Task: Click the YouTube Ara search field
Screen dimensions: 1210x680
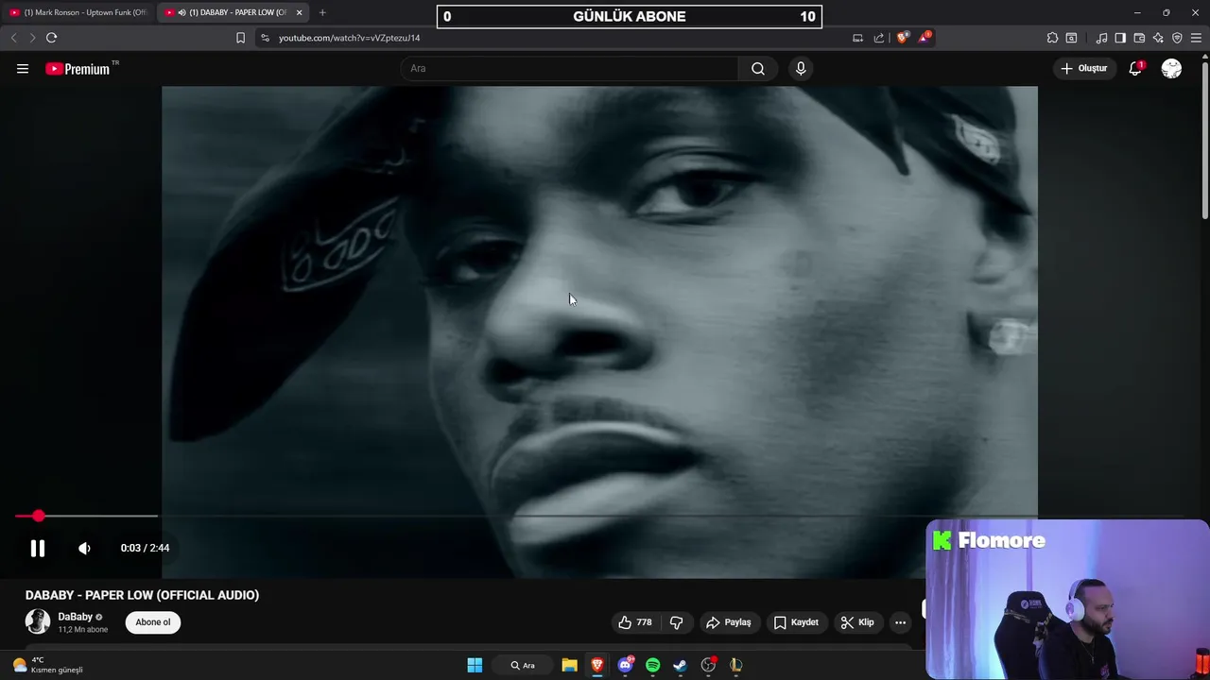Action: [569, 68]
